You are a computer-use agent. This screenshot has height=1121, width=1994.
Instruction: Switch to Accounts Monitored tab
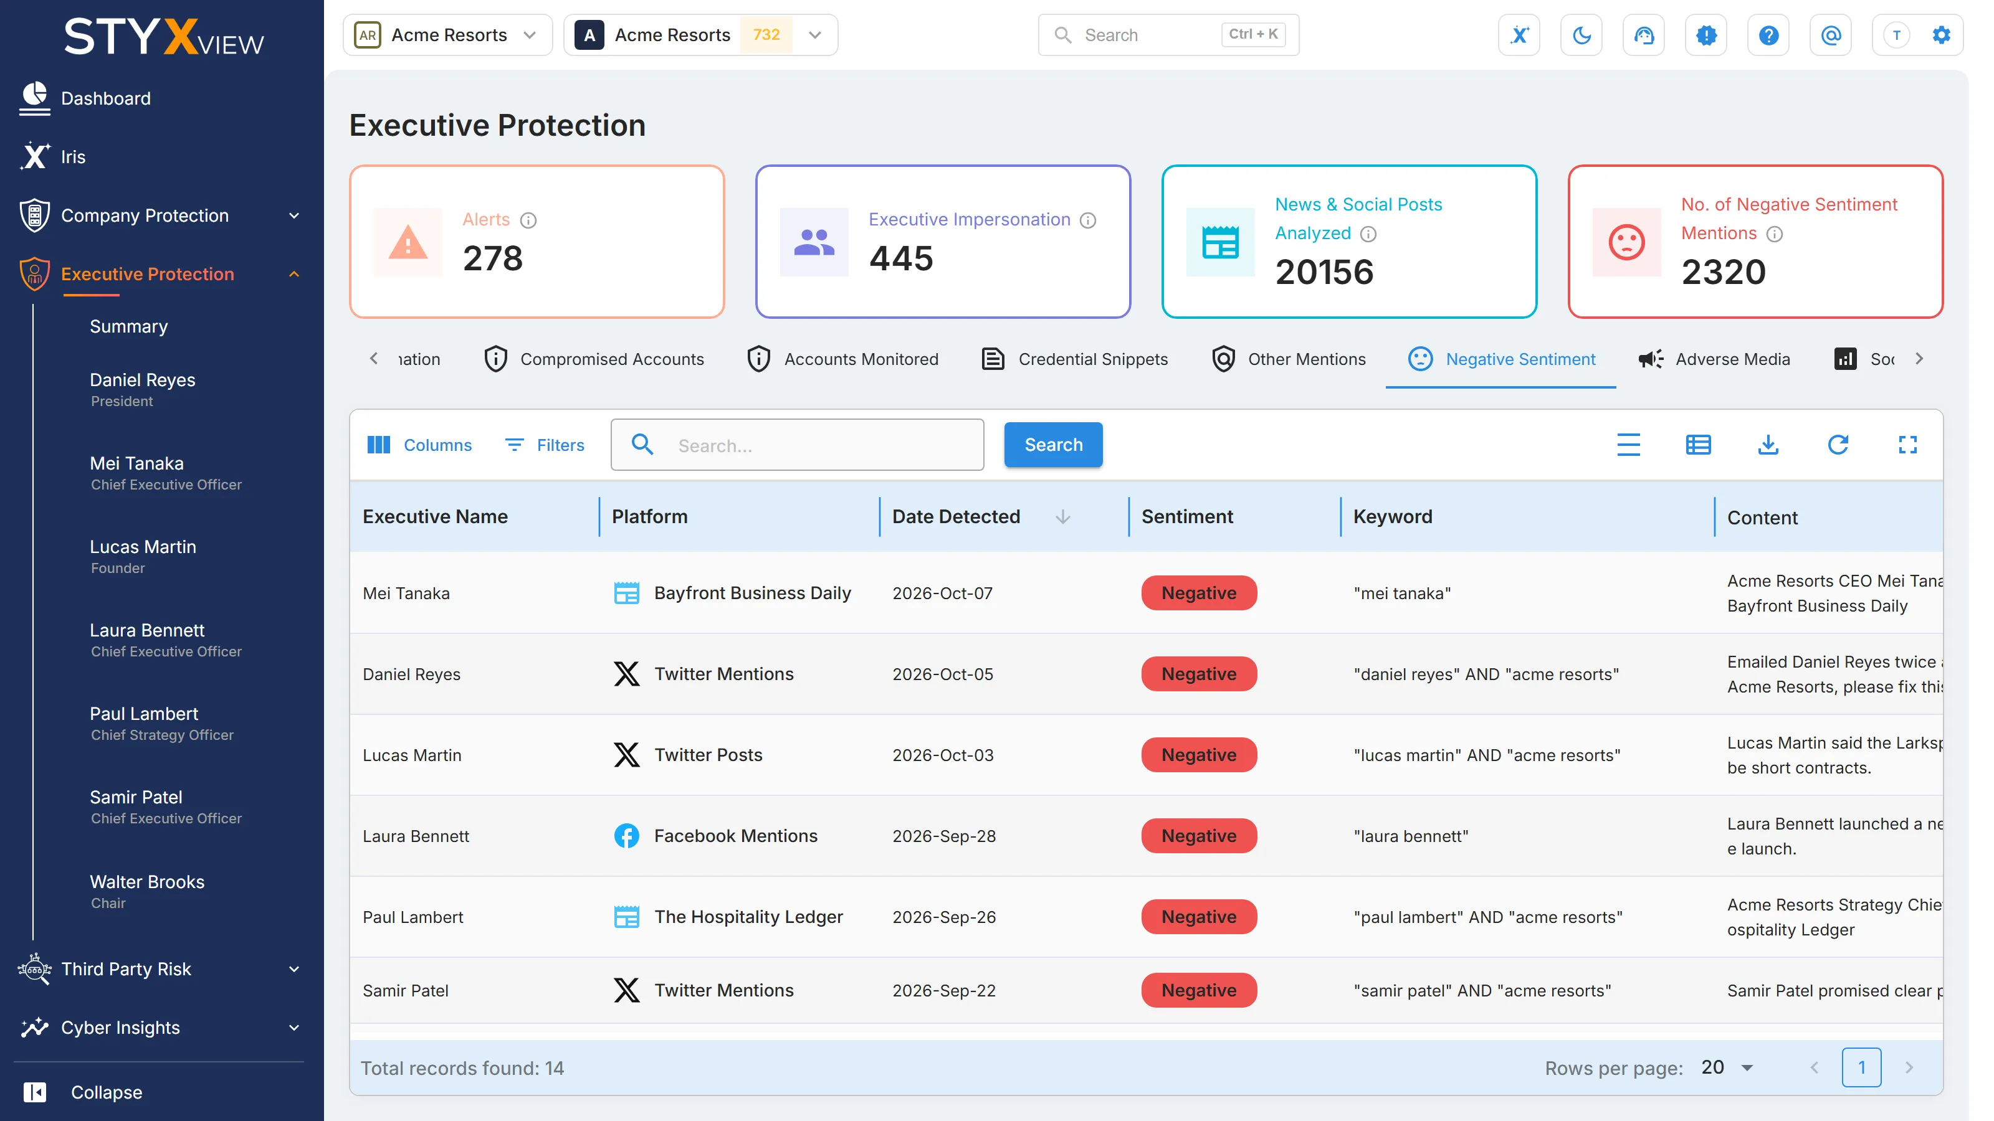(843, 359)
